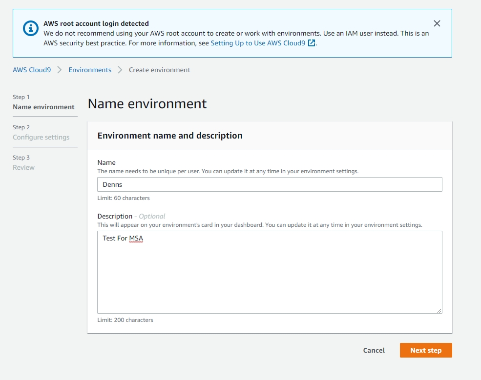Focus the Name input field containing Denns
This screenshot has width=481, height=380.
tap(270, 184)
